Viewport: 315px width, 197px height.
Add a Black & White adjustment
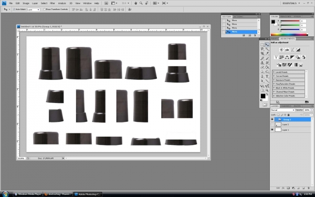(x=292, y=57)
